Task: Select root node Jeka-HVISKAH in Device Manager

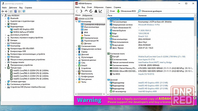Action: point(13,16)
